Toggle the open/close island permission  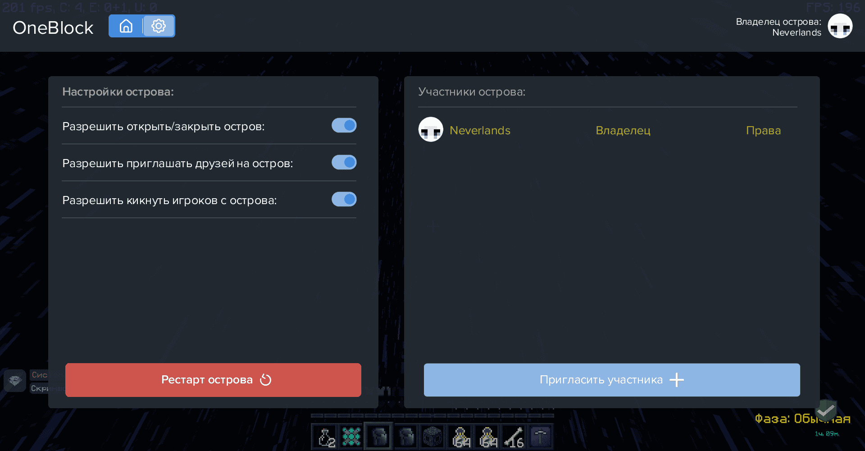coord(344,126)
